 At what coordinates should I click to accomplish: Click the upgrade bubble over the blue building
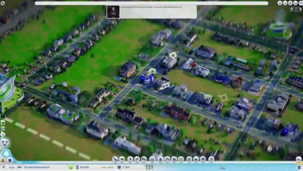point(152,71)
